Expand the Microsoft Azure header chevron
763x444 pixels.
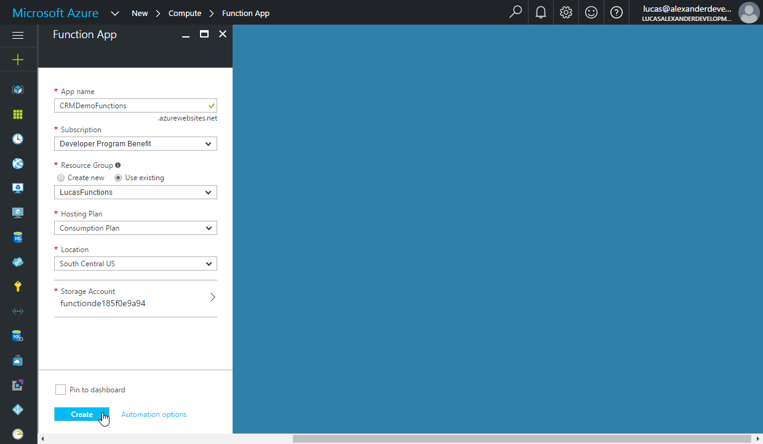click(115, 13)
